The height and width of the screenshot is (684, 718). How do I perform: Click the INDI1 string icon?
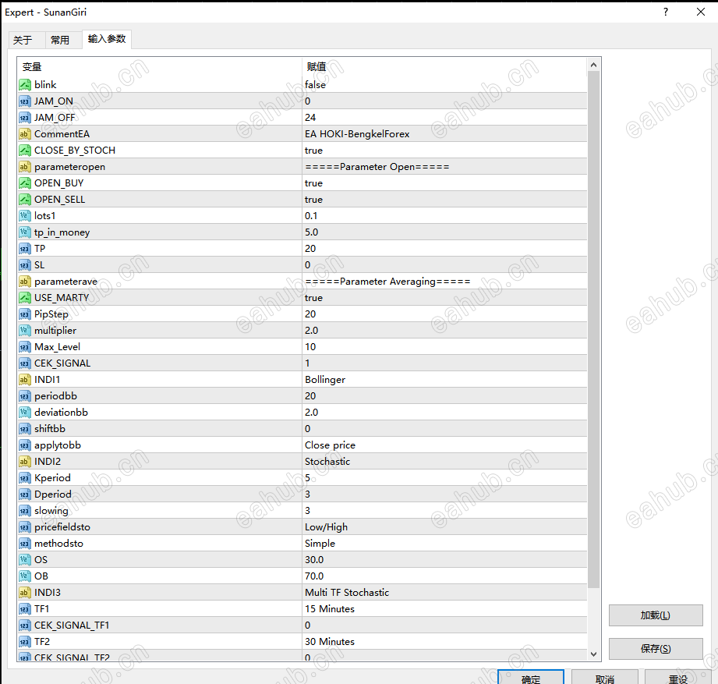point(25,380)
